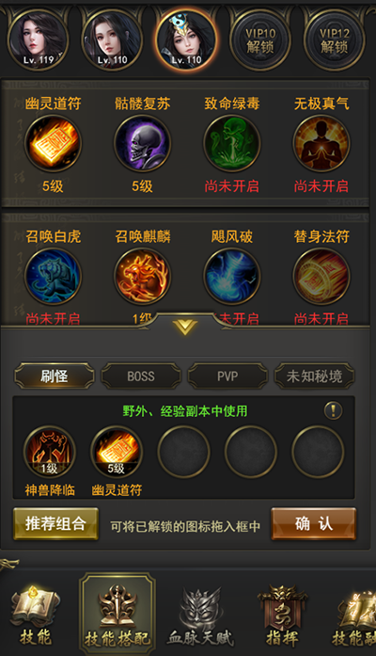376x656 pixels.
Task: Tap the 飓风破 blue whirlwind skill icon
Action: (x=232, y=276)
